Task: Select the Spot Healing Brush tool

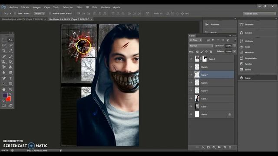Action: [4, 56]
